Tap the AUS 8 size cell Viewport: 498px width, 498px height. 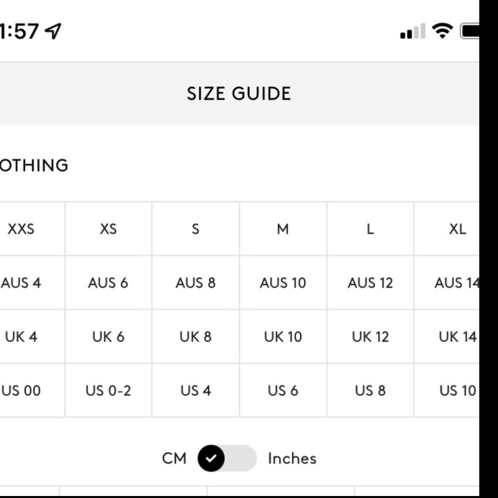(x=196, y=283)
